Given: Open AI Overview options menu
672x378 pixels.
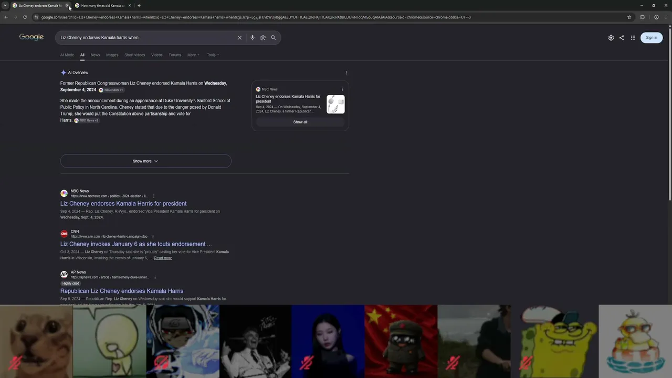Looking at the screenshot, I should [x=346, y=73].
